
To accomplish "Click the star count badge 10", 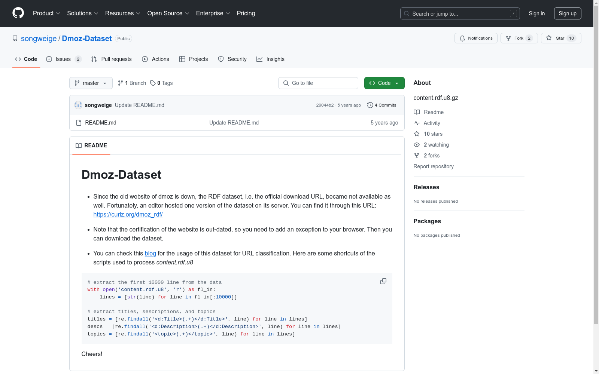I will pyautogui.click(x=572, y=38).
